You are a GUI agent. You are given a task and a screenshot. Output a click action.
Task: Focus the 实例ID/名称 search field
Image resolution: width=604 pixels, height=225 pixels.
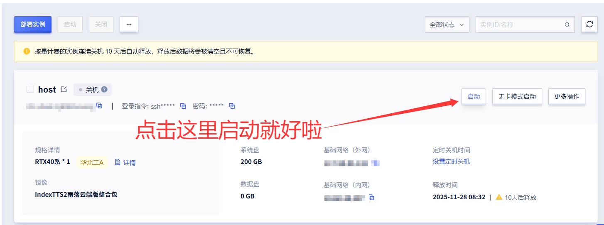coord(519,25)
